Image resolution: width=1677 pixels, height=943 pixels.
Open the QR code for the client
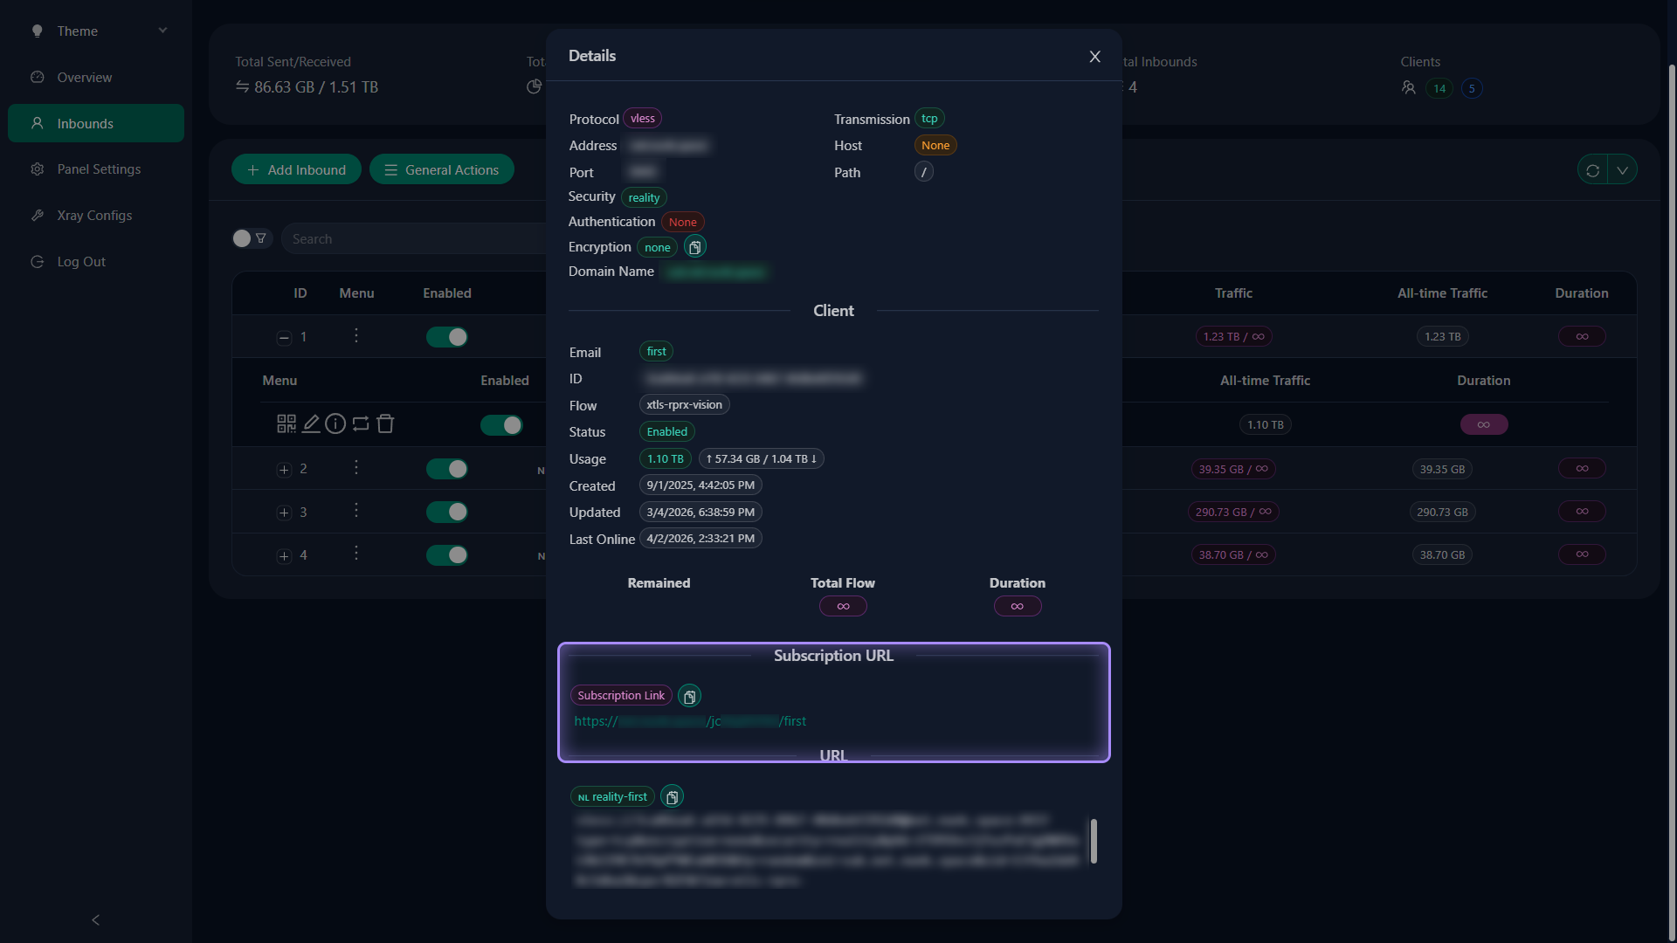click(x=286, y=423)
